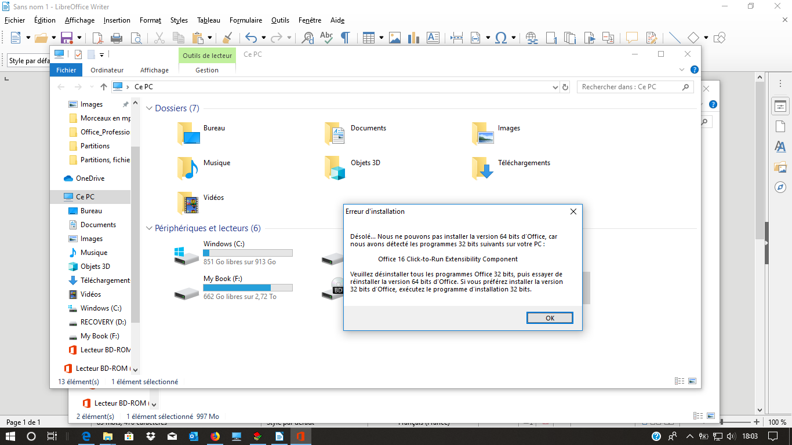Click the Insert Text Box icon

pyautogui.click(x=433, y=38)
